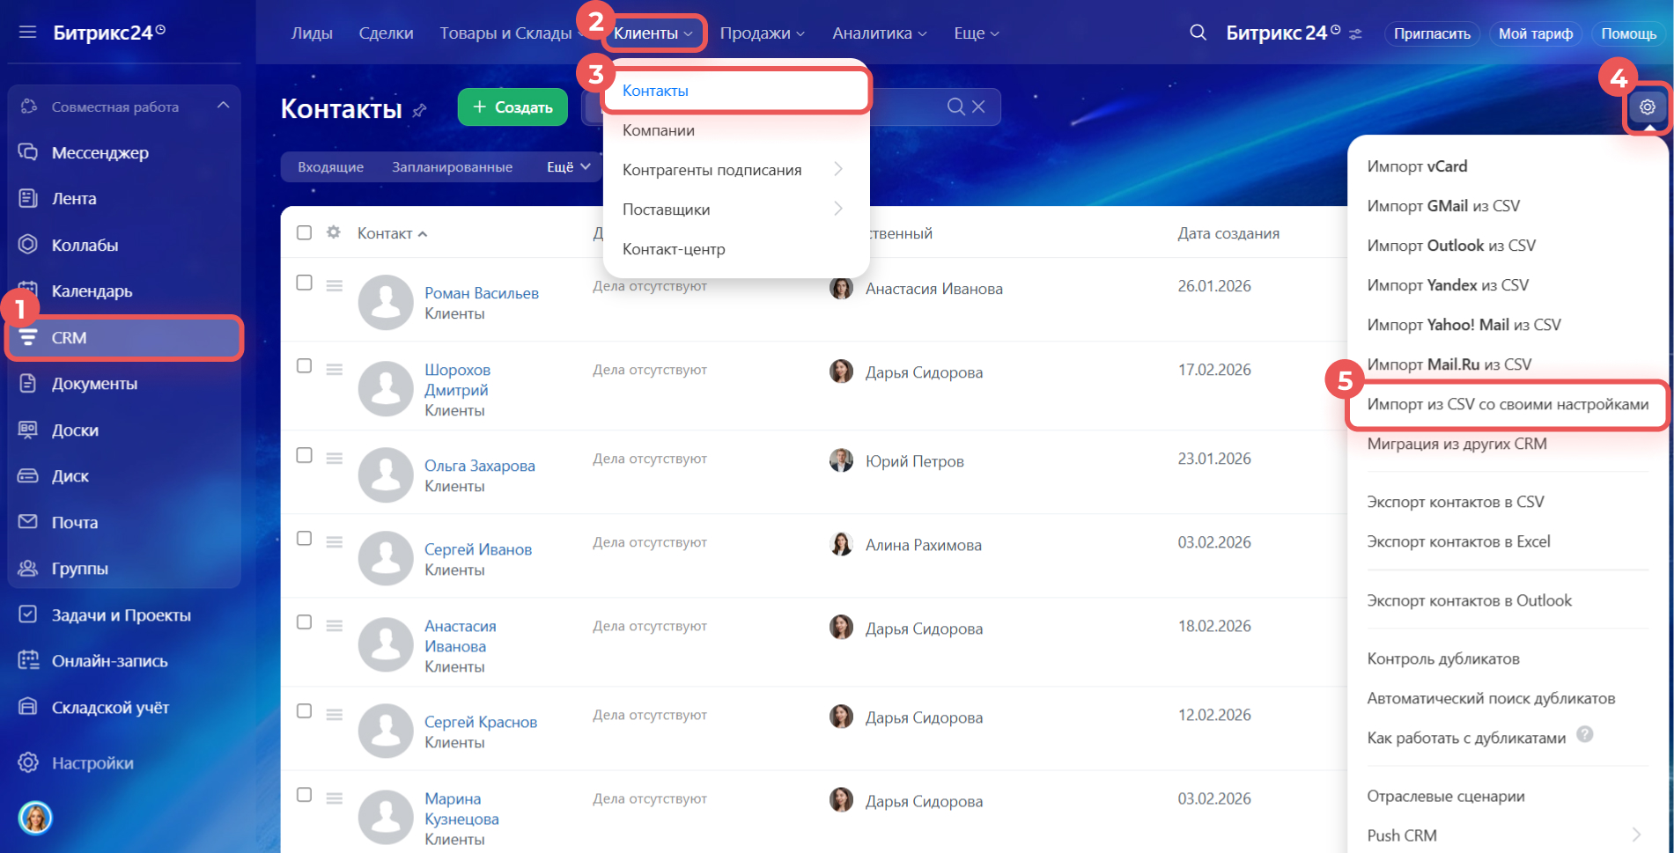Pin the Контакты page with pin icon
Viewport: 1674px width, 853px height.
coord(420,111)
